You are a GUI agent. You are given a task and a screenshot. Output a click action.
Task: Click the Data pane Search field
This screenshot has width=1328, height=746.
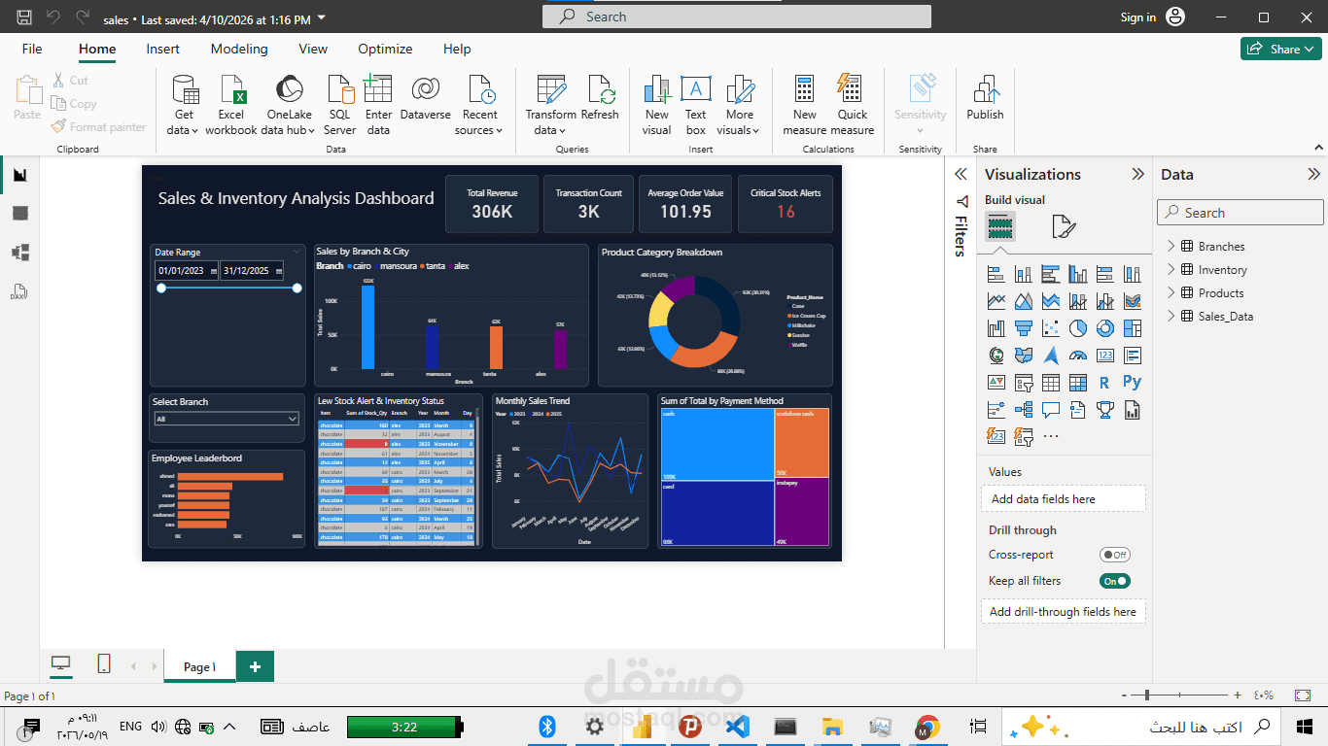pyautogui.click(x=1241, y=213)
